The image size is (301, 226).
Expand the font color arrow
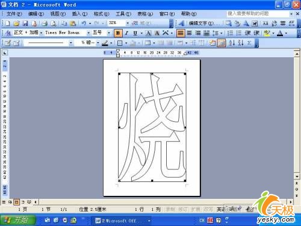(286, 33)
